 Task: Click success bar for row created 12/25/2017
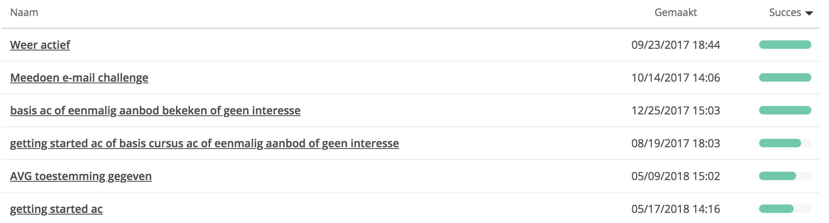[785, 110]
